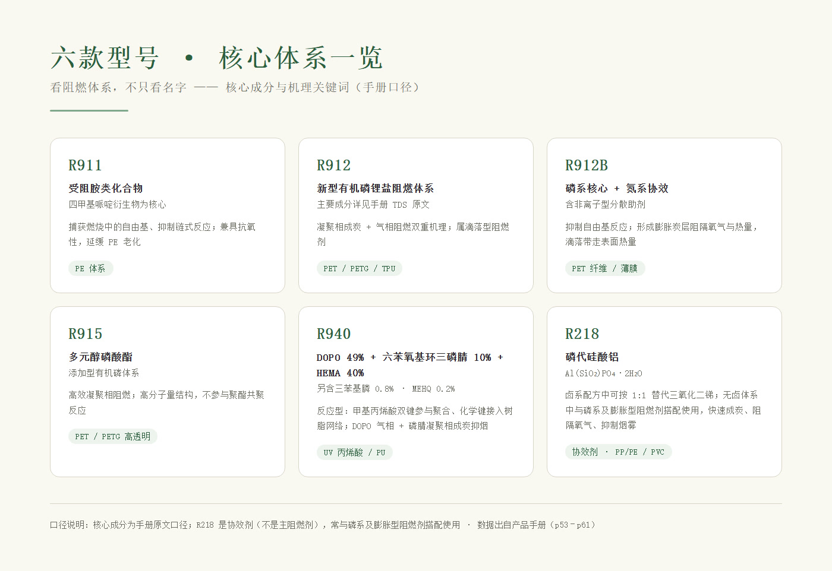This screenshot has width=832, height=571.
Task: Click the UV 丙烯酸 / PU tag
Action: click(x=355, y=452)
